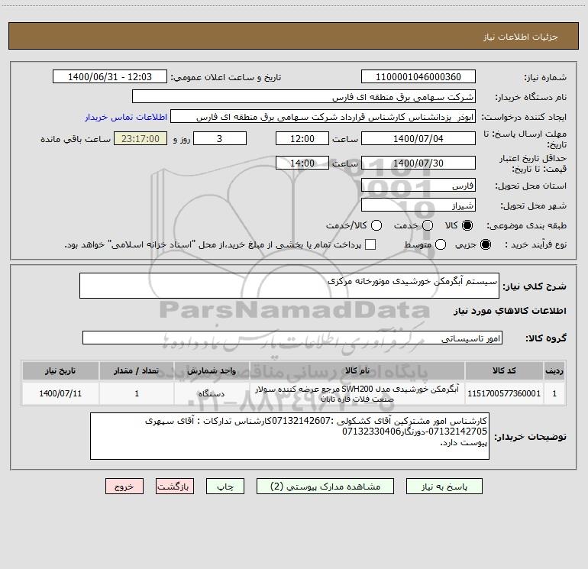Click the need date cell 1400/07/11
The width and height of the screenshot is (588, 569).
pos(60,393)
